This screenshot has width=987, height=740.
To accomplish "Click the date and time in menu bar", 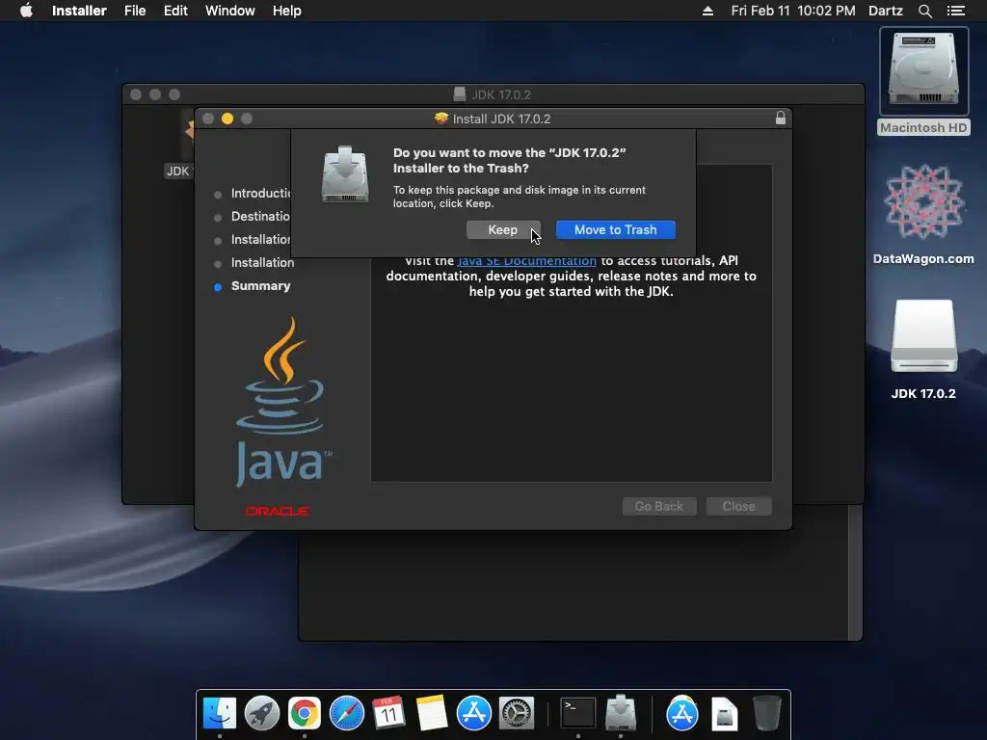I will point(793,11).
